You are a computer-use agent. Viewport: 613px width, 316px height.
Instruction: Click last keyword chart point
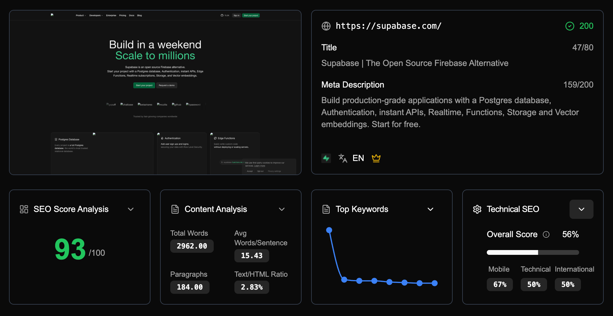[x=435, y=283]
